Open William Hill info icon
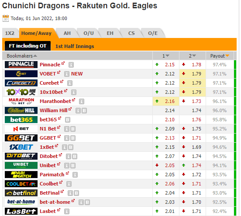241x216 pixels. tap(78, 110)
